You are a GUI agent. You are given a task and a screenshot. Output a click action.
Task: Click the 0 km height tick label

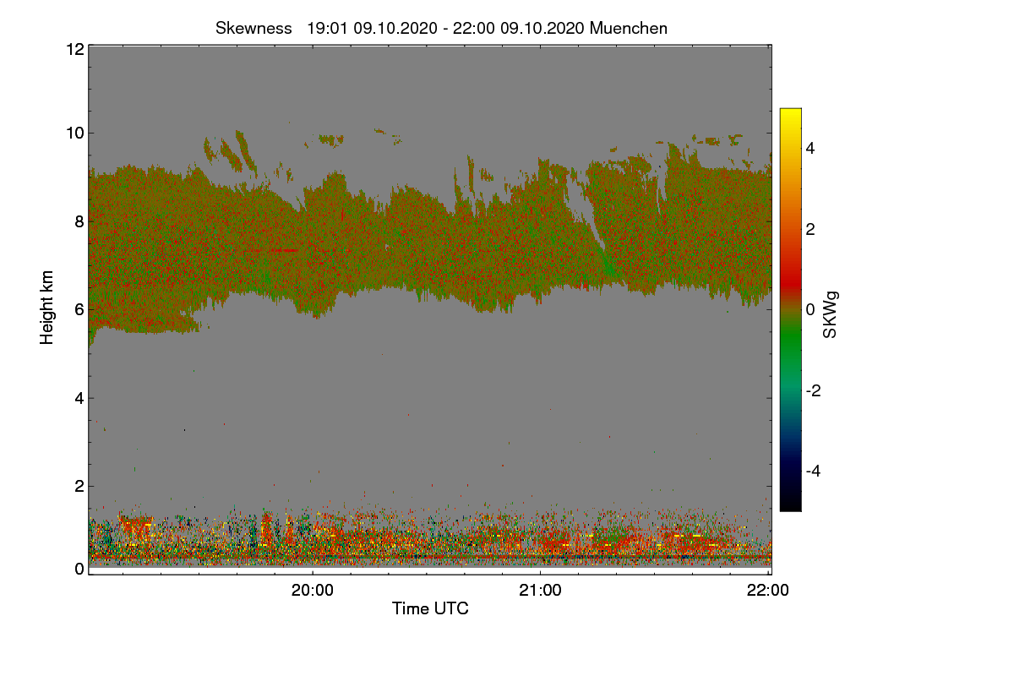click(x=79, y=569)
